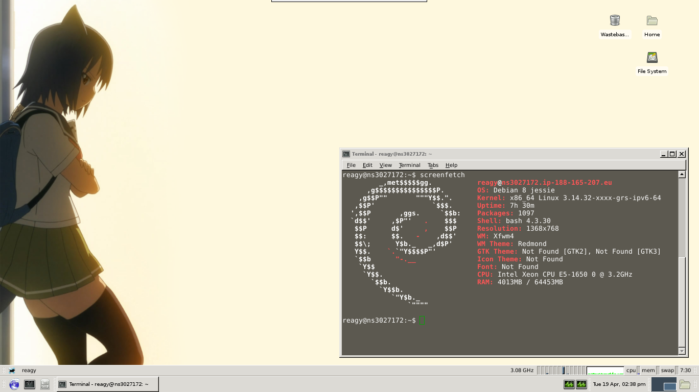This screenshot has width=699, height=392.
Task: Click the terminal prompt cursor
Action: pyautogui.click(x=422, y=320)
